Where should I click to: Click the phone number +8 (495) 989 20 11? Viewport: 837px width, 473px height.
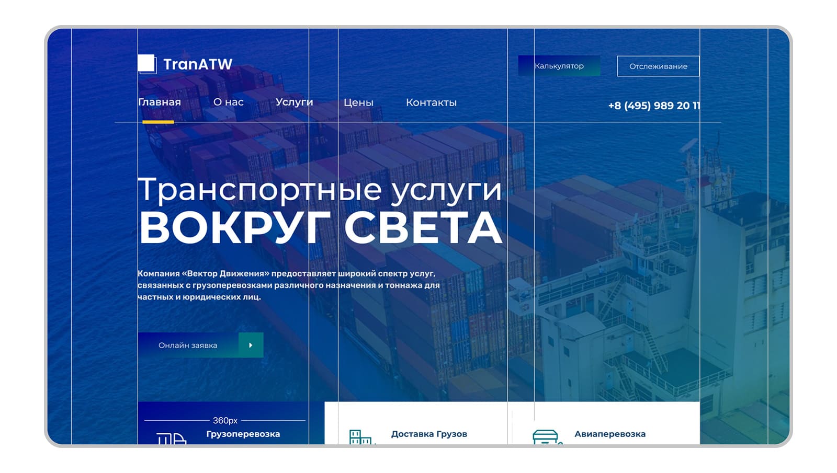coord(653,106)
